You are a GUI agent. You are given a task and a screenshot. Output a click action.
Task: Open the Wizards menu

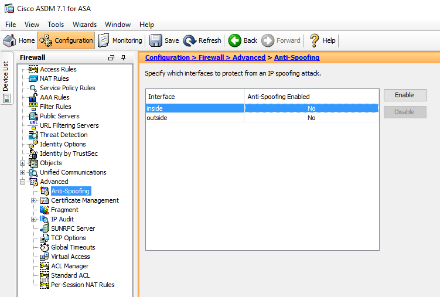[x=84, y=25]
